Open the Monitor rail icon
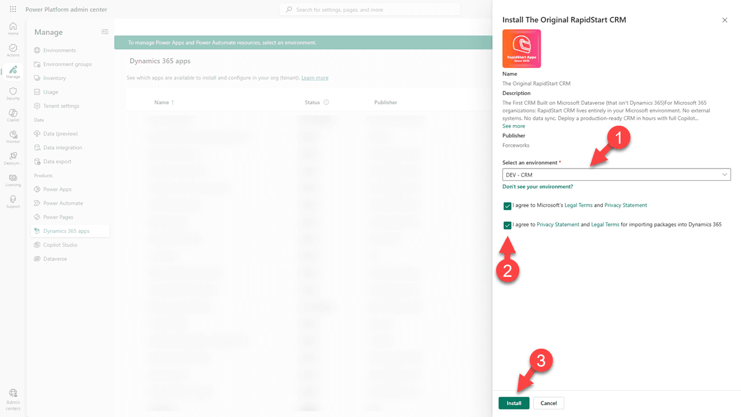The height and width of the screenshot is (417, 741). point(13,137)
